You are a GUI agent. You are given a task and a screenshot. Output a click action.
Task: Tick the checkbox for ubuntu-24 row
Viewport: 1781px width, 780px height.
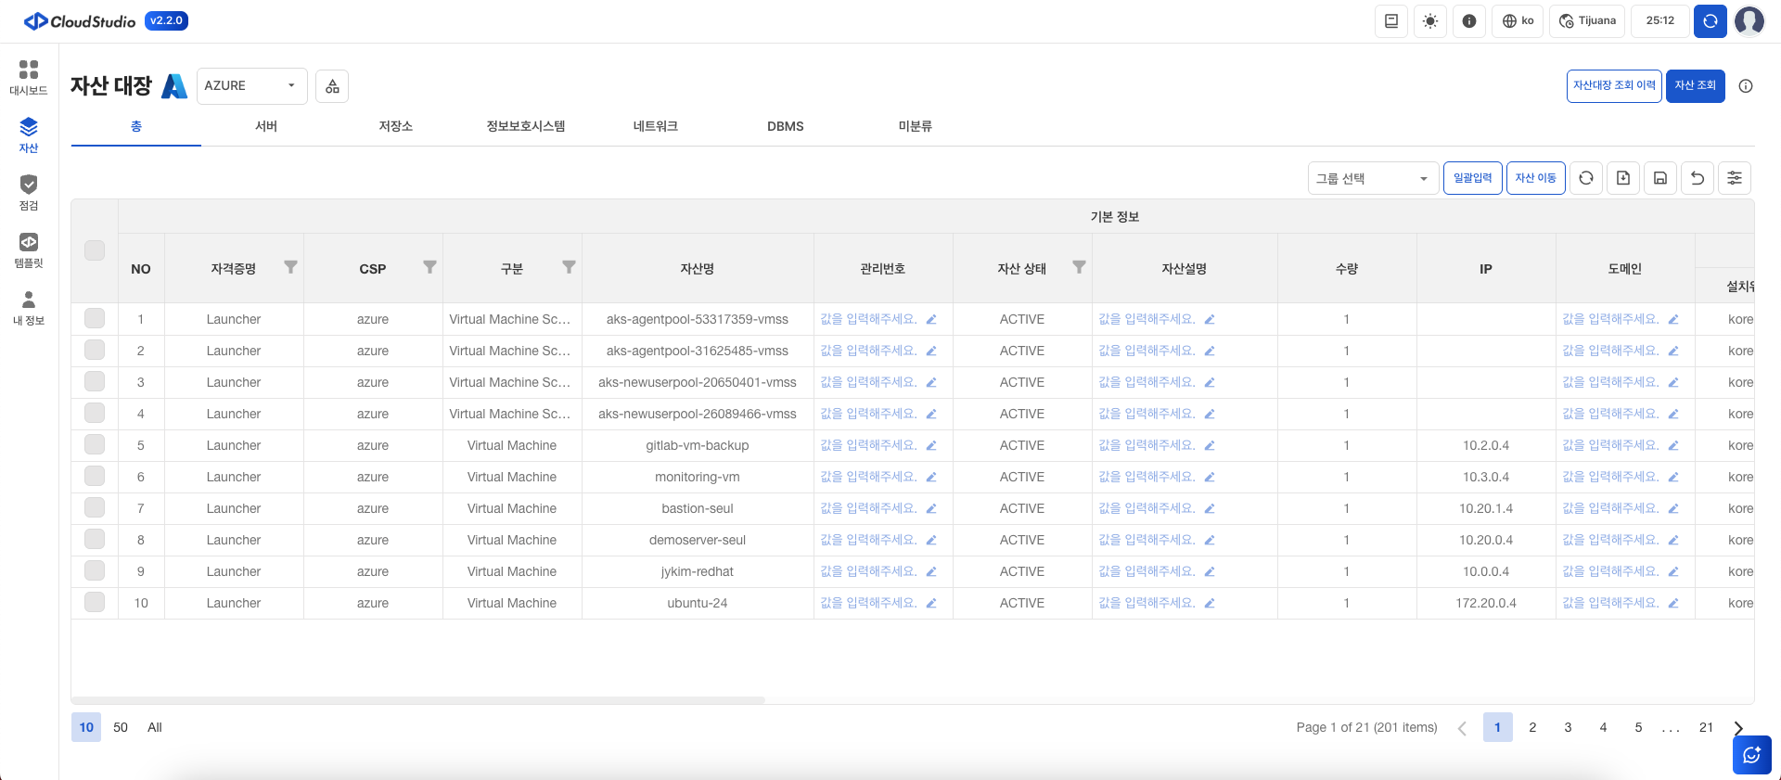click(95, 603)
